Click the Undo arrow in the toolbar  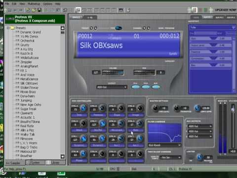[x=15, y=10]
